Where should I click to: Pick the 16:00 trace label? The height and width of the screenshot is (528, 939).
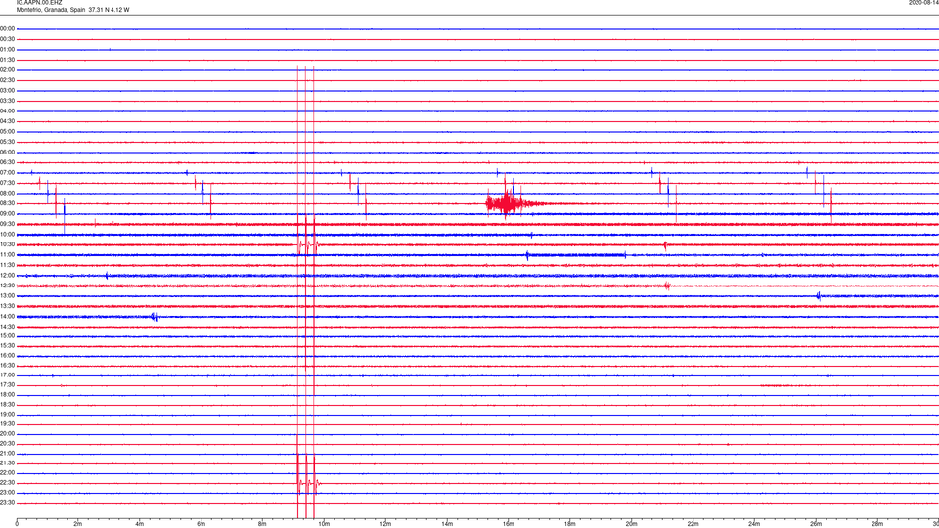[x=8, y=355]
